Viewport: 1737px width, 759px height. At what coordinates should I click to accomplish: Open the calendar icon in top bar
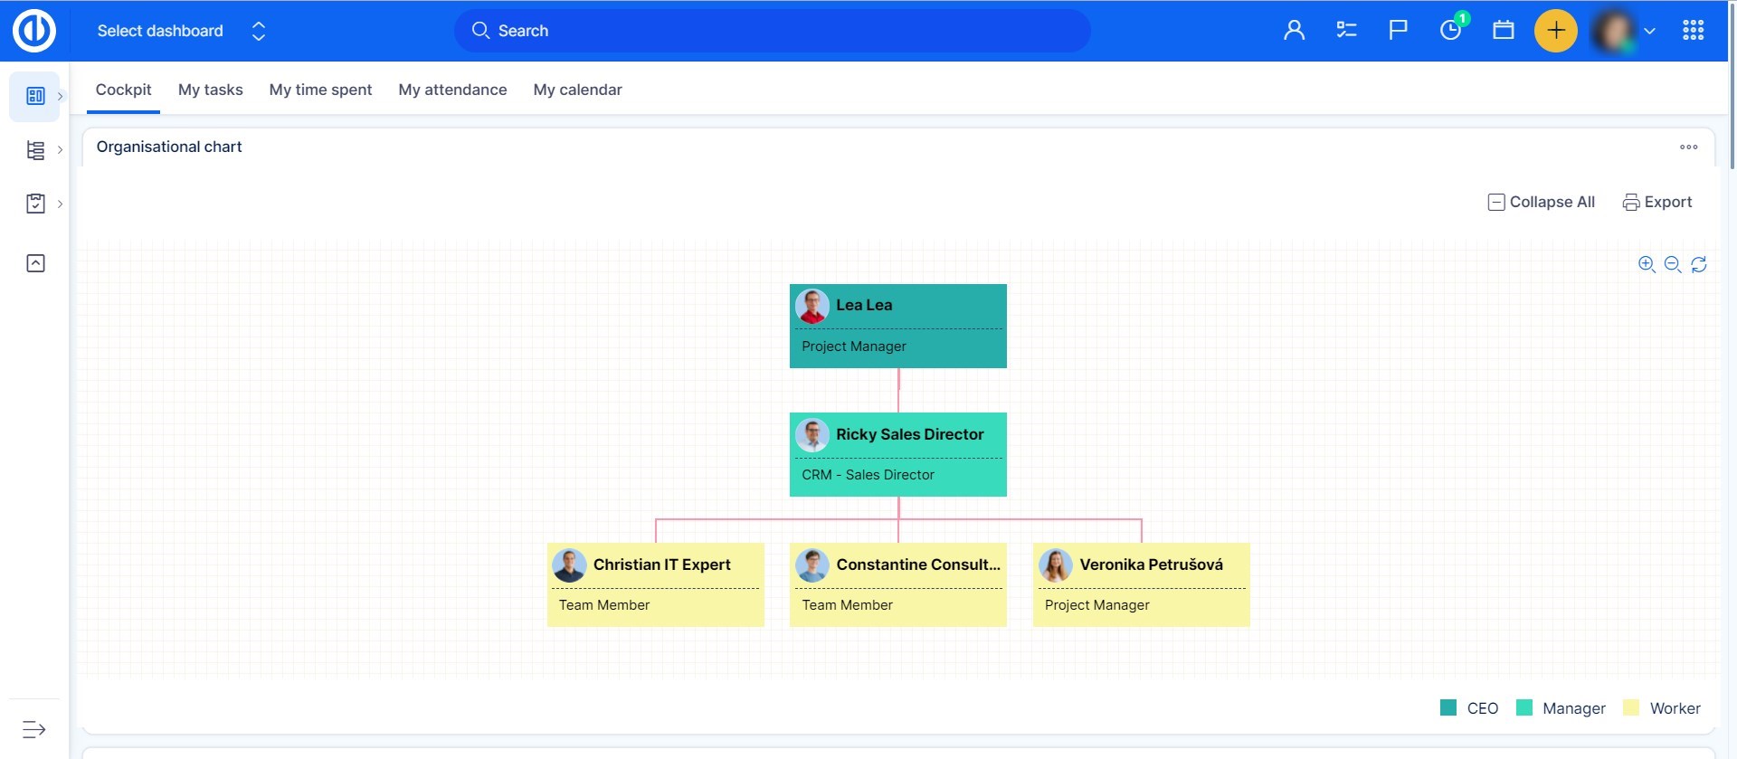click(1504, 31)
